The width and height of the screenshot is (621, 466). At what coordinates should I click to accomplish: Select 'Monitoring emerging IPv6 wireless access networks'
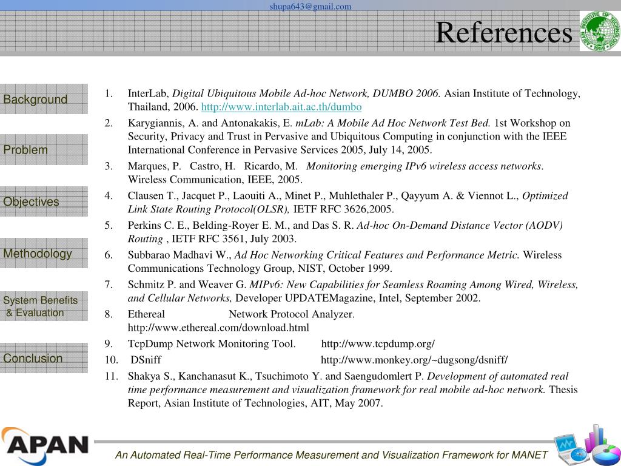(425, 166)
